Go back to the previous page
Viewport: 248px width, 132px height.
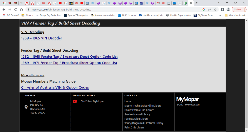[x=4, y=10]
